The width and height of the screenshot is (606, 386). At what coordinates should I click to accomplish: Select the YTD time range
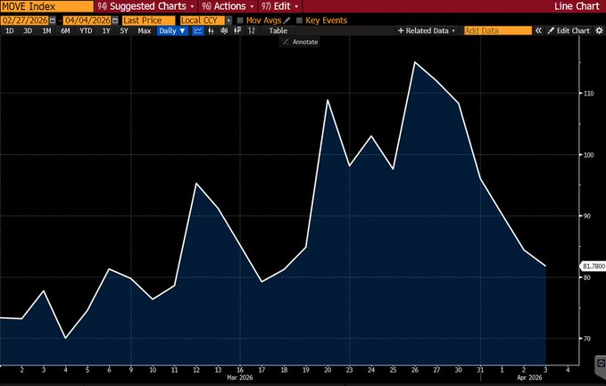point(86,30)
